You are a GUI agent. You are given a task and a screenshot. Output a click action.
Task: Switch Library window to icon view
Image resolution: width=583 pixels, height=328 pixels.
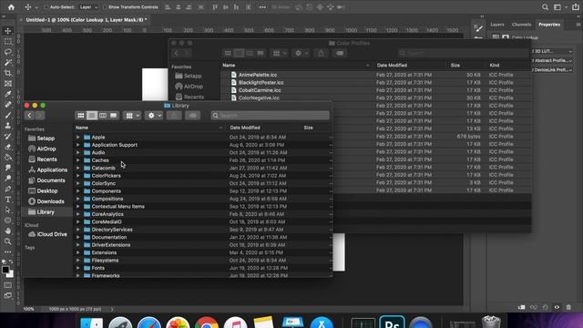[81, 116]
